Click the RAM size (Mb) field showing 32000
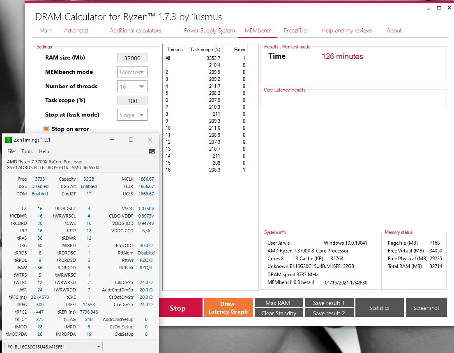454x353 pixels. click(x=132, y=58)
